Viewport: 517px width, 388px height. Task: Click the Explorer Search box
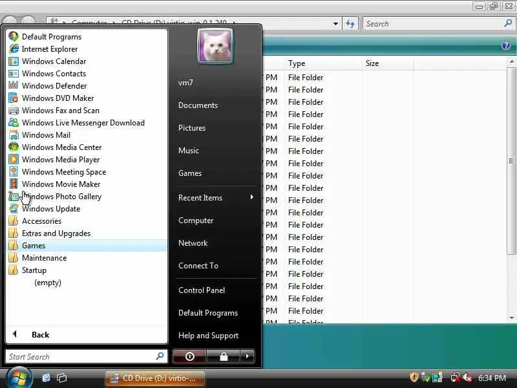439,24
